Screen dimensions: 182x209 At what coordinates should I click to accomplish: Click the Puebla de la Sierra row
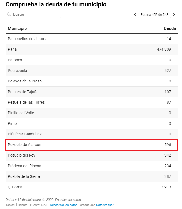(x=92, y=176)
